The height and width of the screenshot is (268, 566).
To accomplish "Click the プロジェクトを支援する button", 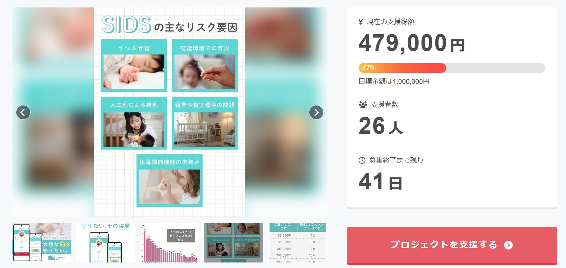I will coord(452,246).
